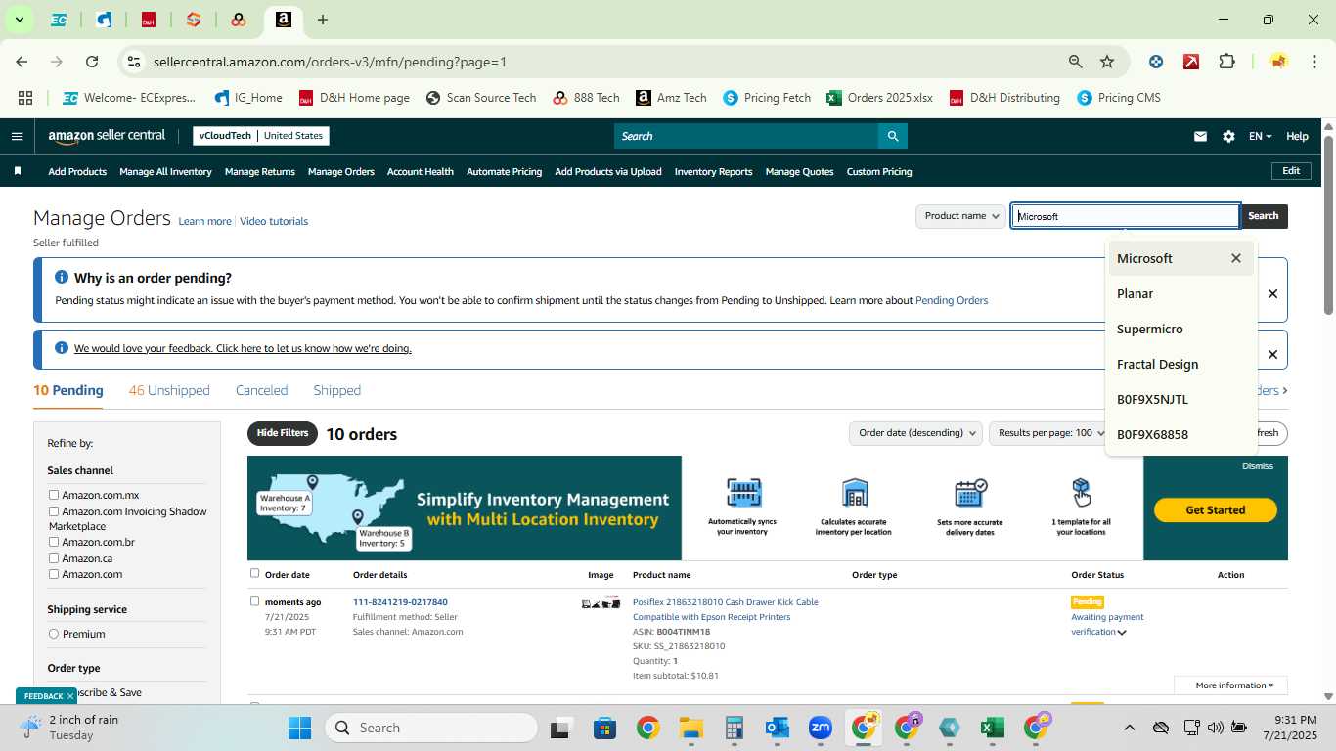The image size is (1336, 751).
Task: Open the Seller Central hamburger menu
Action: pos(17,136)
